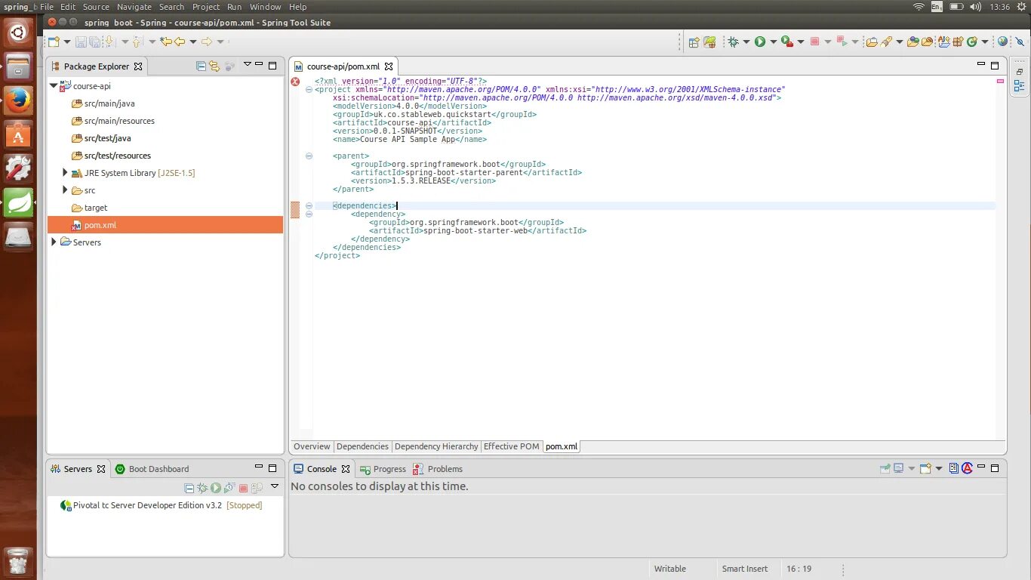
Task: Start the server in Servers view
Action: tap(216, 488)
